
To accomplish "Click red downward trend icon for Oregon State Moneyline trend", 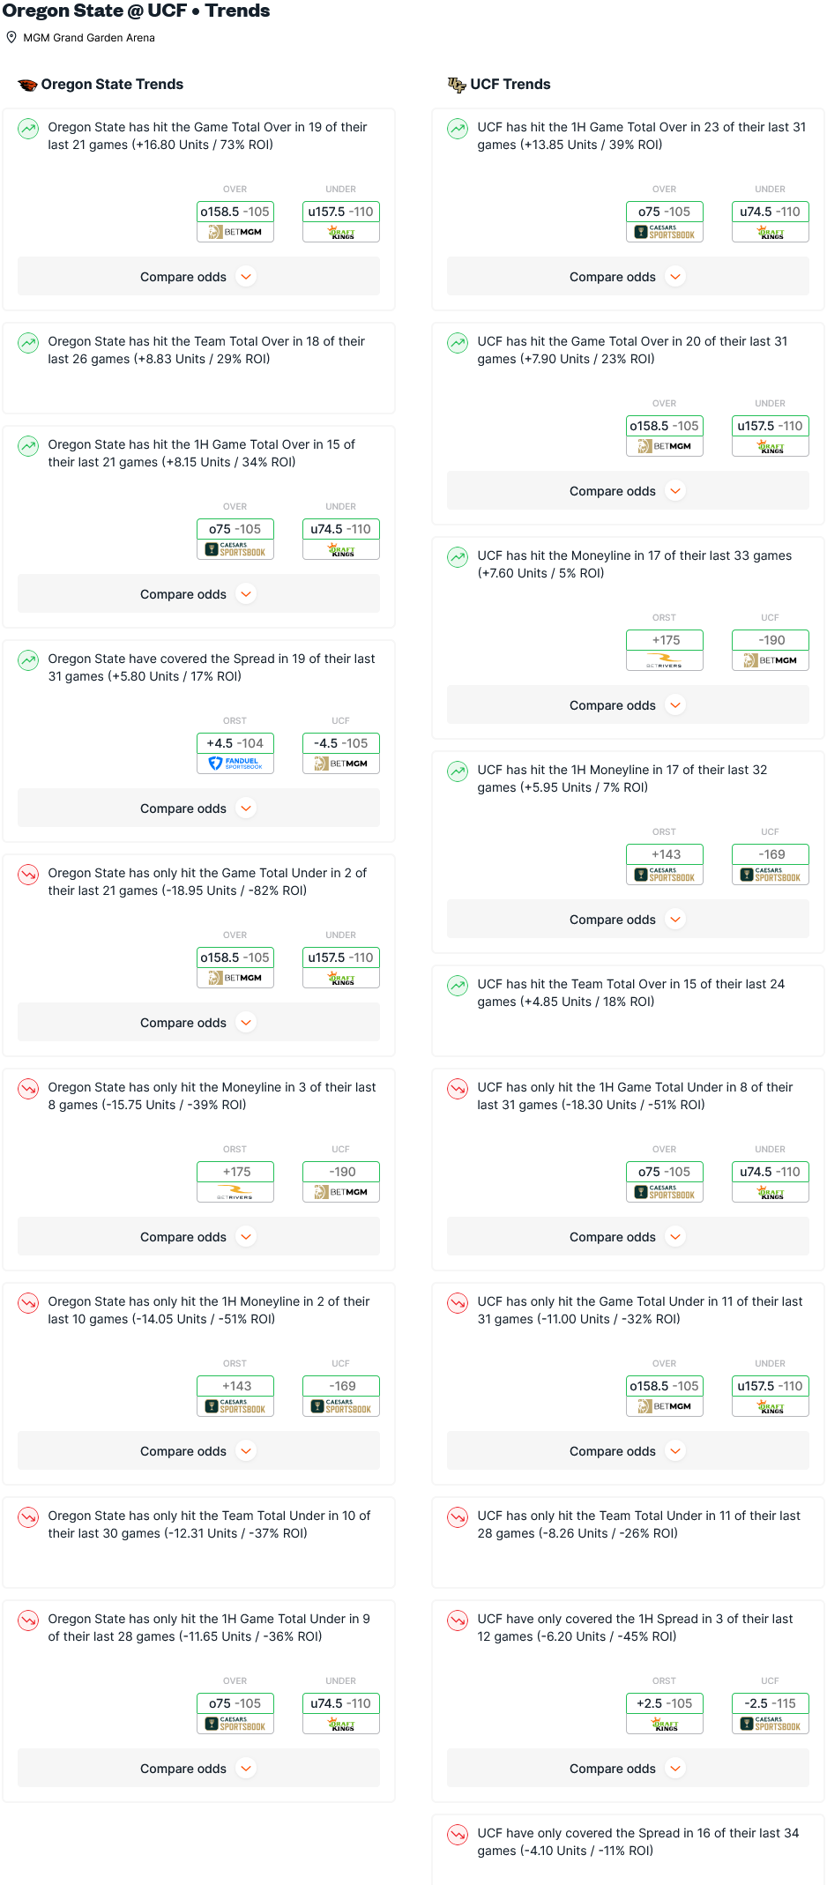I will (x=28, y=1089).
